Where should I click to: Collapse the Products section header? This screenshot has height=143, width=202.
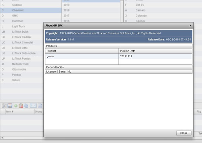point(119,46)
